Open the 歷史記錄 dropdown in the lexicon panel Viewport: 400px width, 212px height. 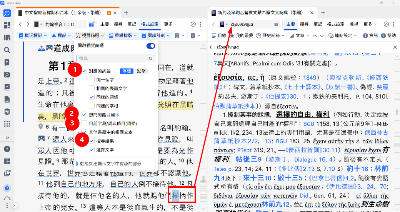(270, 36)
